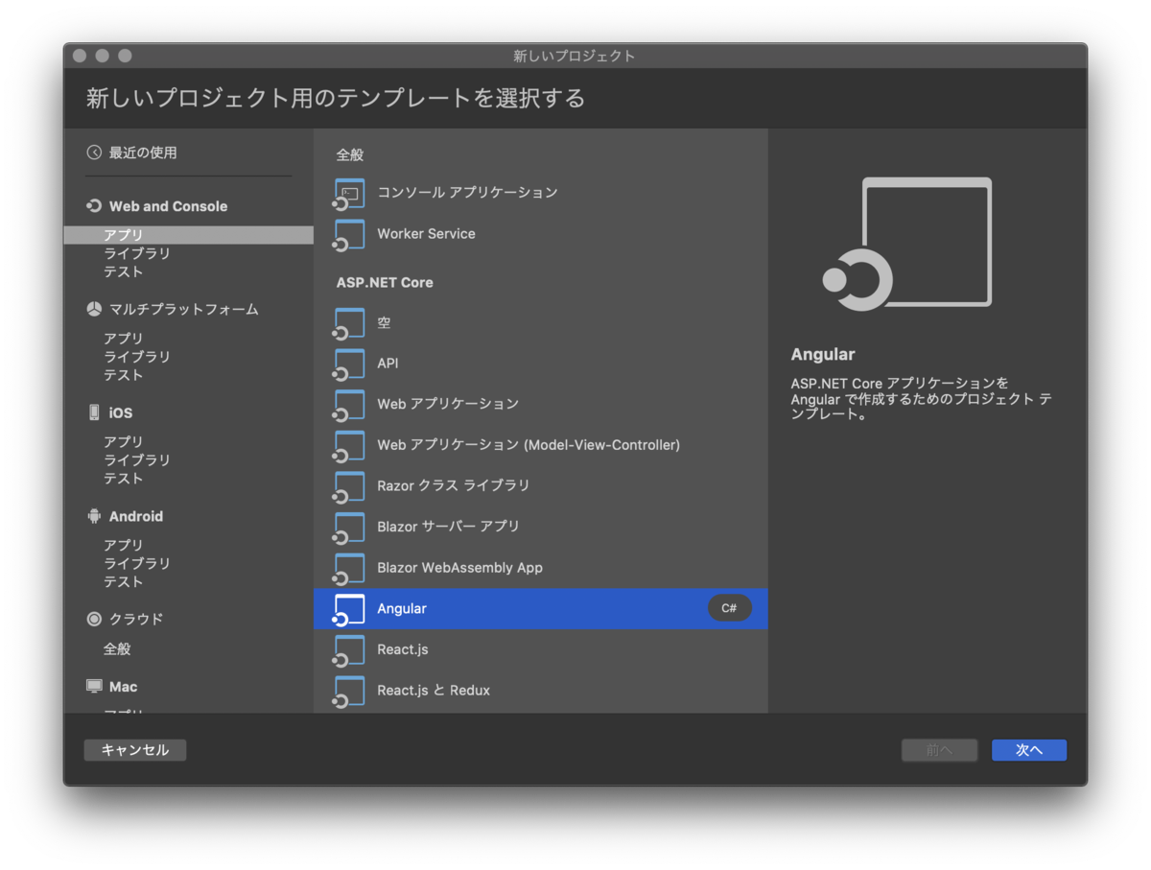Select アプリ under マルチプラットフォーム
Image resolution: width=1151 pixels, height=870 pixels.
coord(123,339)
